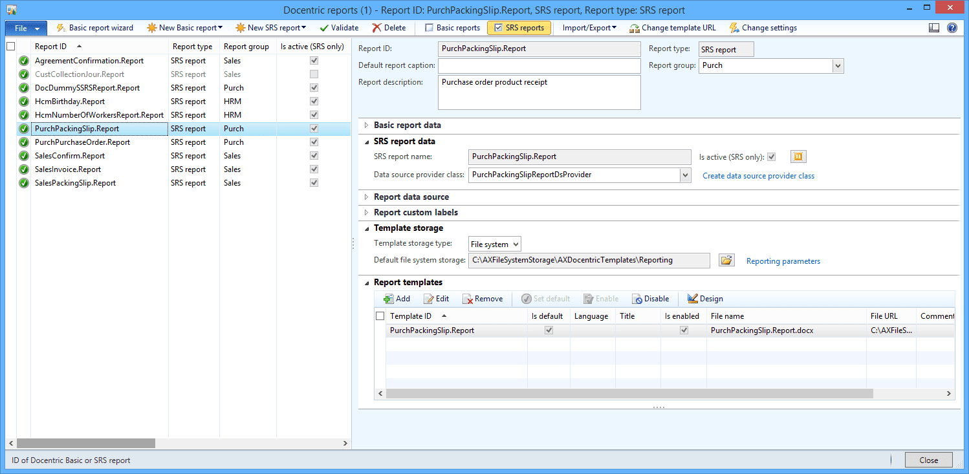This screenshot has height=474, width=969.
Task: Open the New SRS report dropdown
Action: 271,28
